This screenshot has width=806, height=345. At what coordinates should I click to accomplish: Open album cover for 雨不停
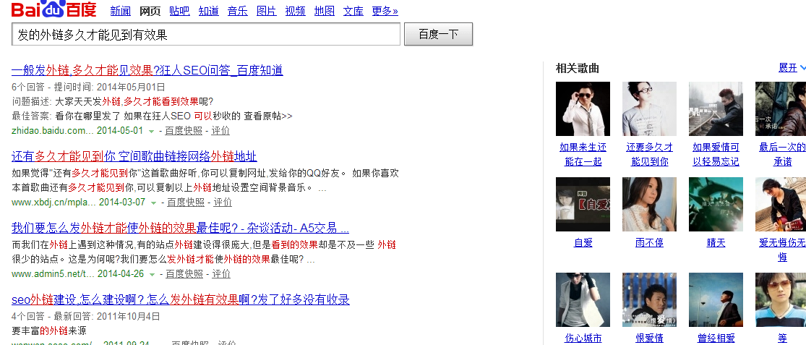[649, 204]
